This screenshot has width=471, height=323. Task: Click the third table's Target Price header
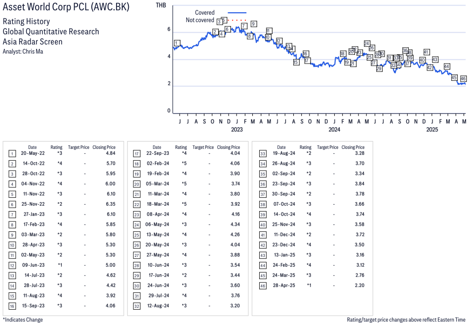(x=328, y=147)
